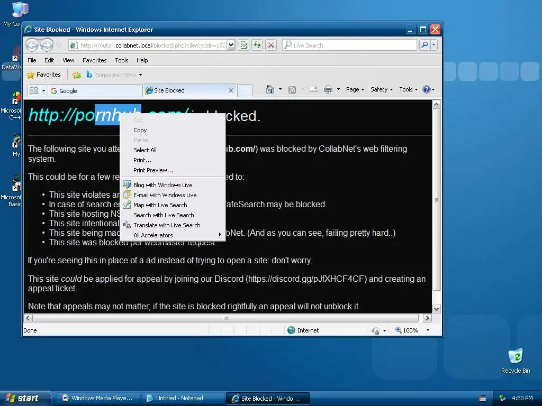Screen dimensions: 542x406
Task: Open the Print options dropdown arrow
Action: [338, 89]
